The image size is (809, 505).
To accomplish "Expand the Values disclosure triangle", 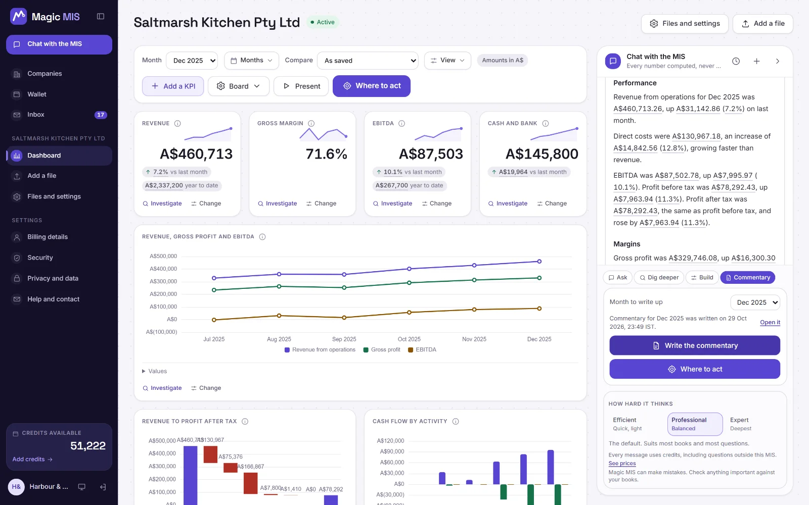I will (144, 371).
